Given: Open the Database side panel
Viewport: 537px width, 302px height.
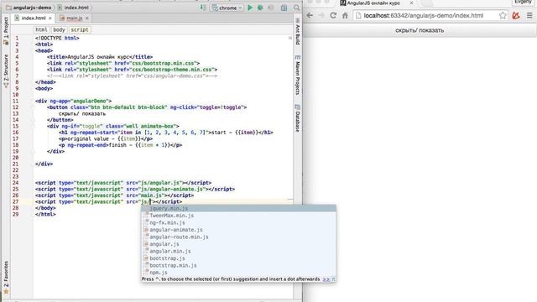Looking at the screenshot, I should (298, 118).
